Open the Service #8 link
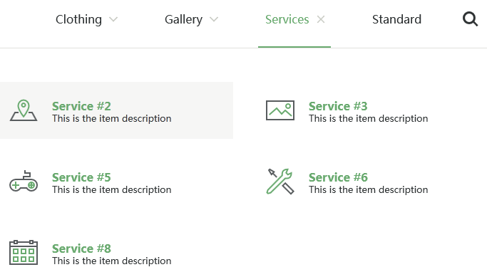Viewport: 487px width, 272px height. tap(81, 249)
